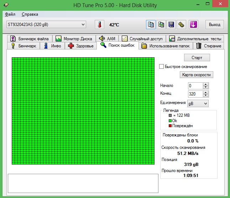Click the purple down arrow icon
230x198 pixels.
point(193,25)
